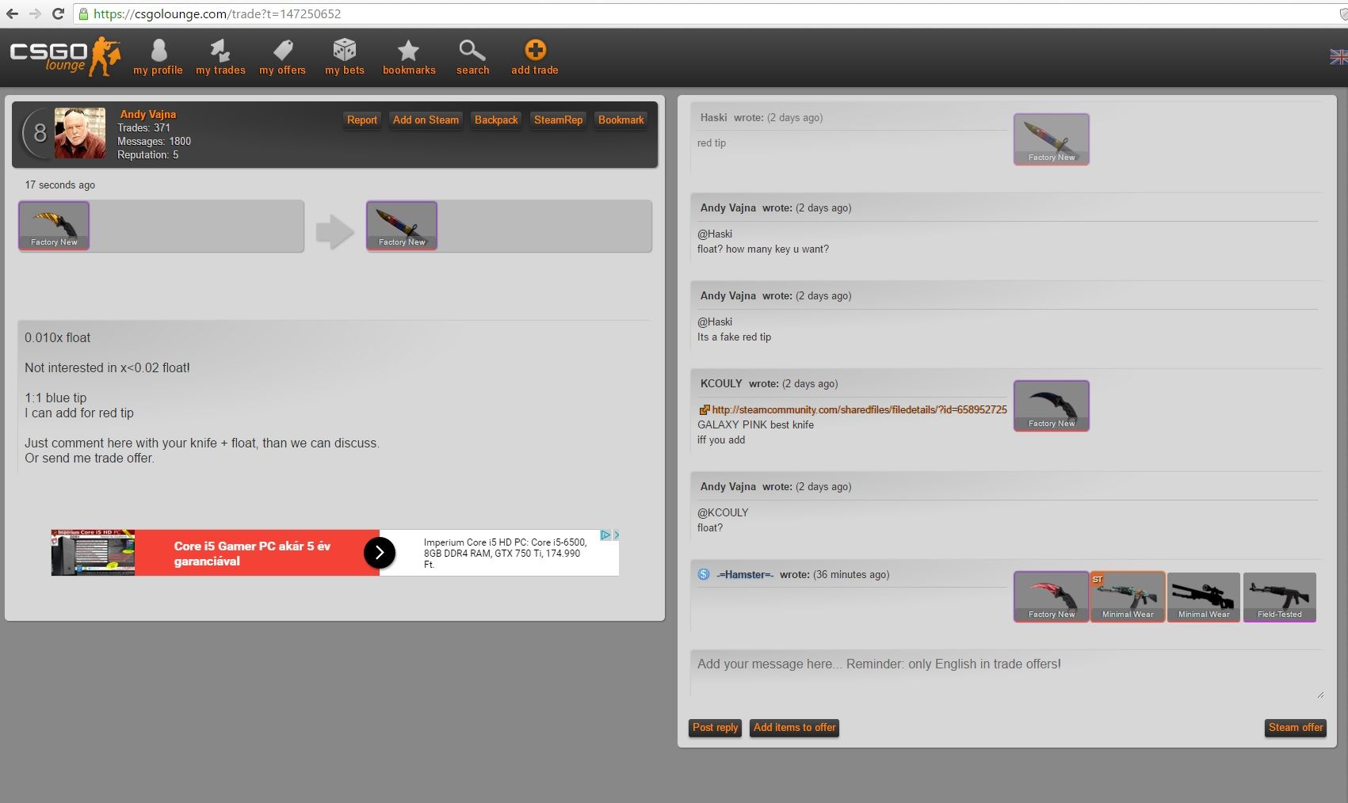The image size is (1348, 803).
Task: Click the offered tiger tooth knife item
Action: 54,226
